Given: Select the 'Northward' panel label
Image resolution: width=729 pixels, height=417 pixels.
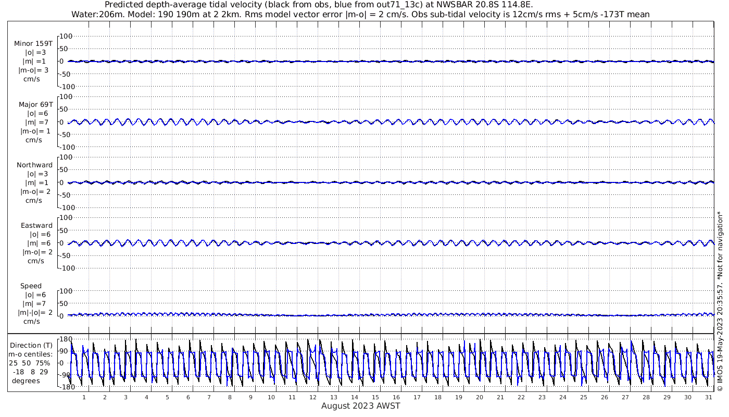Looking at the screenshot, I should (x=34, y=165).
